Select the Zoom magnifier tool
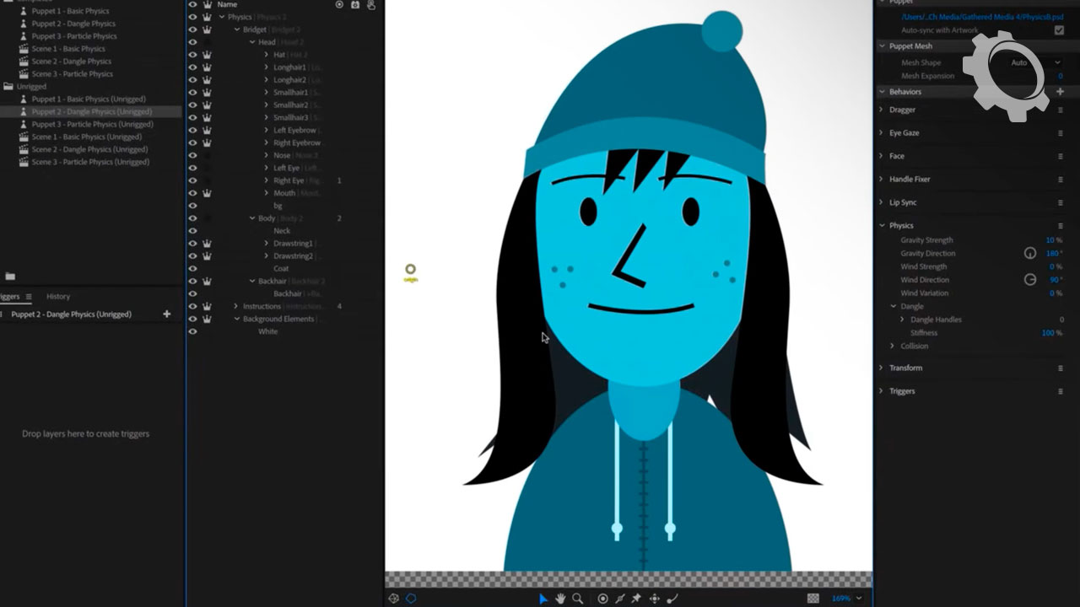This screenshot has width=1080, height=607. [x=578, y=599]
